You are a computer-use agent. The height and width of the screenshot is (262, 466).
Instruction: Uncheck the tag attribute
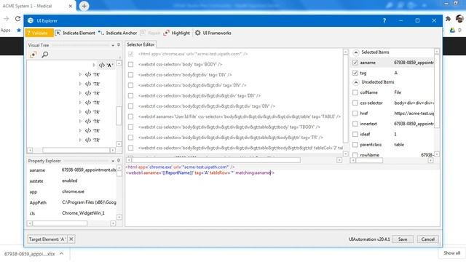click(355, 73)
